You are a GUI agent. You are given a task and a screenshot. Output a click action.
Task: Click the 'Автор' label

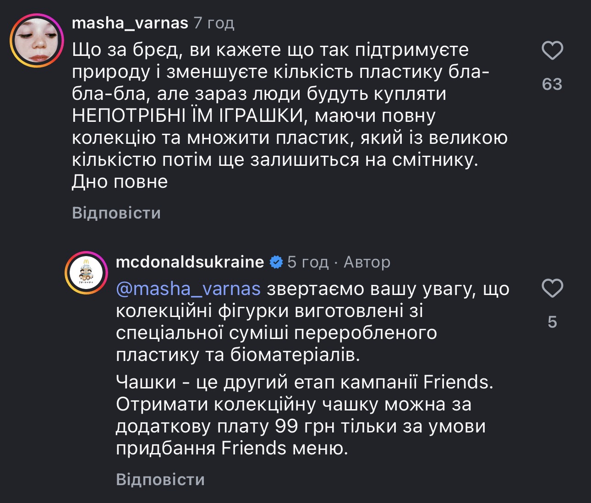[367, 262]
